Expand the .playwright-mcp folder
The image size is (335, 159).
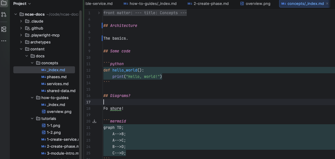21,35
